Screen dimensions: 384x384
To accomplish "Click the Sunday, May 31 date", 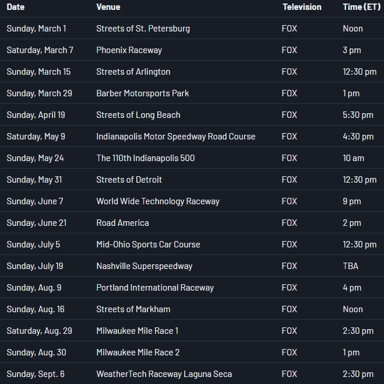I will click(x=34, y=180).
